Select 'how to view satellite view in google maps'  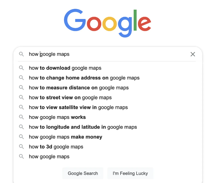[78, 107]
